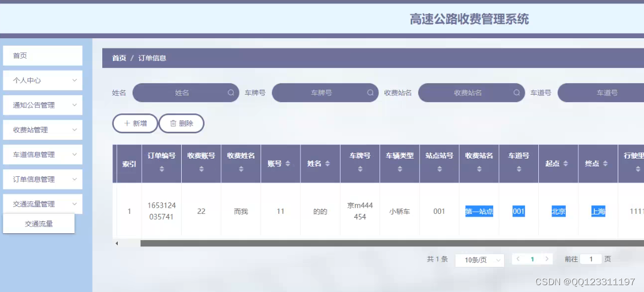Click 而我 toll collector name cell

241,212
